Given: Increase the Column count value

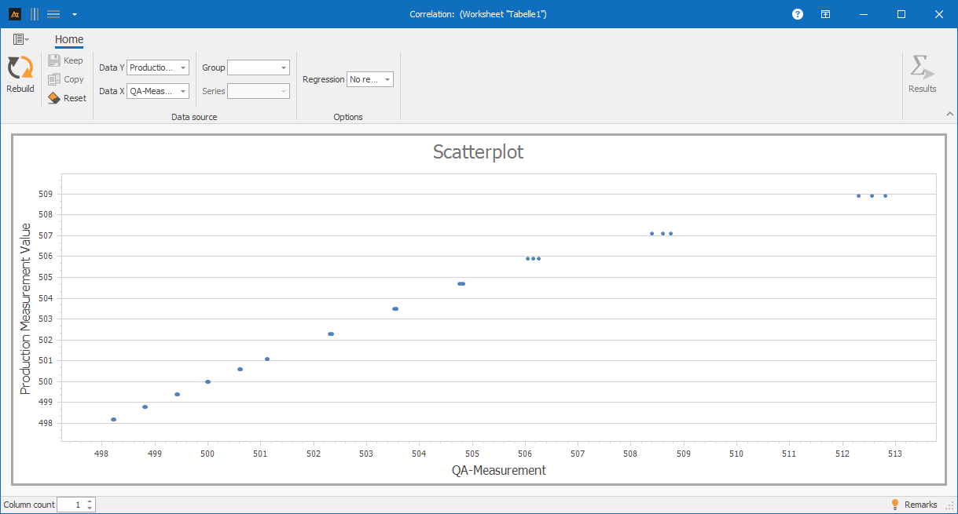Looking at the screenshot, I should click(90, 501).
